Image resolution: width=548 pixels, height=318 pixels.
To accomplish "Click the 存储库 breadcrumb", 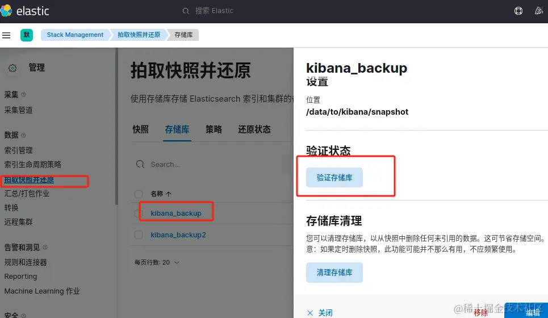I will (183, 35).
